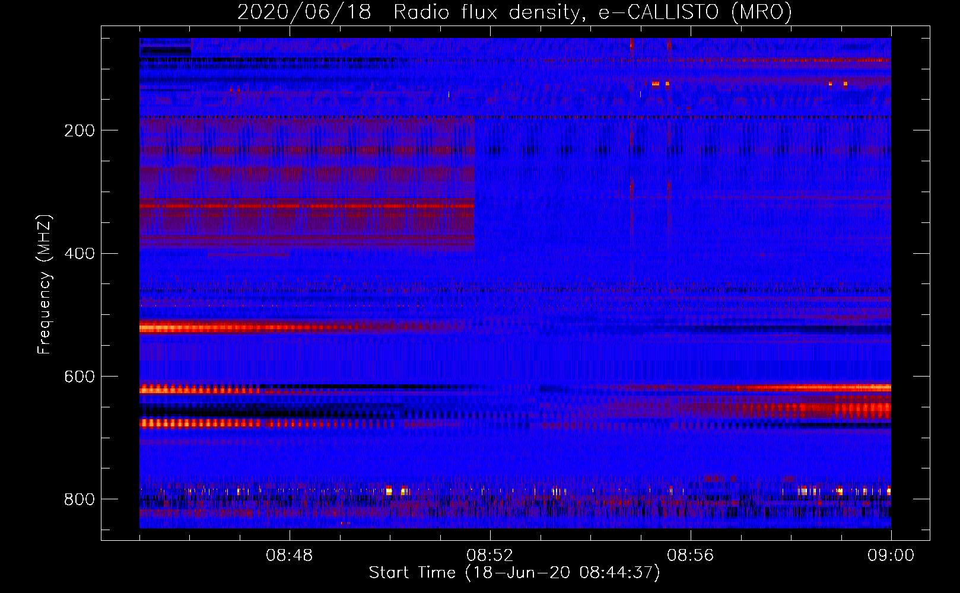Click the 400 frequency tick label
The width and height of the screenshot is (960, 593).
coord(80,254)
